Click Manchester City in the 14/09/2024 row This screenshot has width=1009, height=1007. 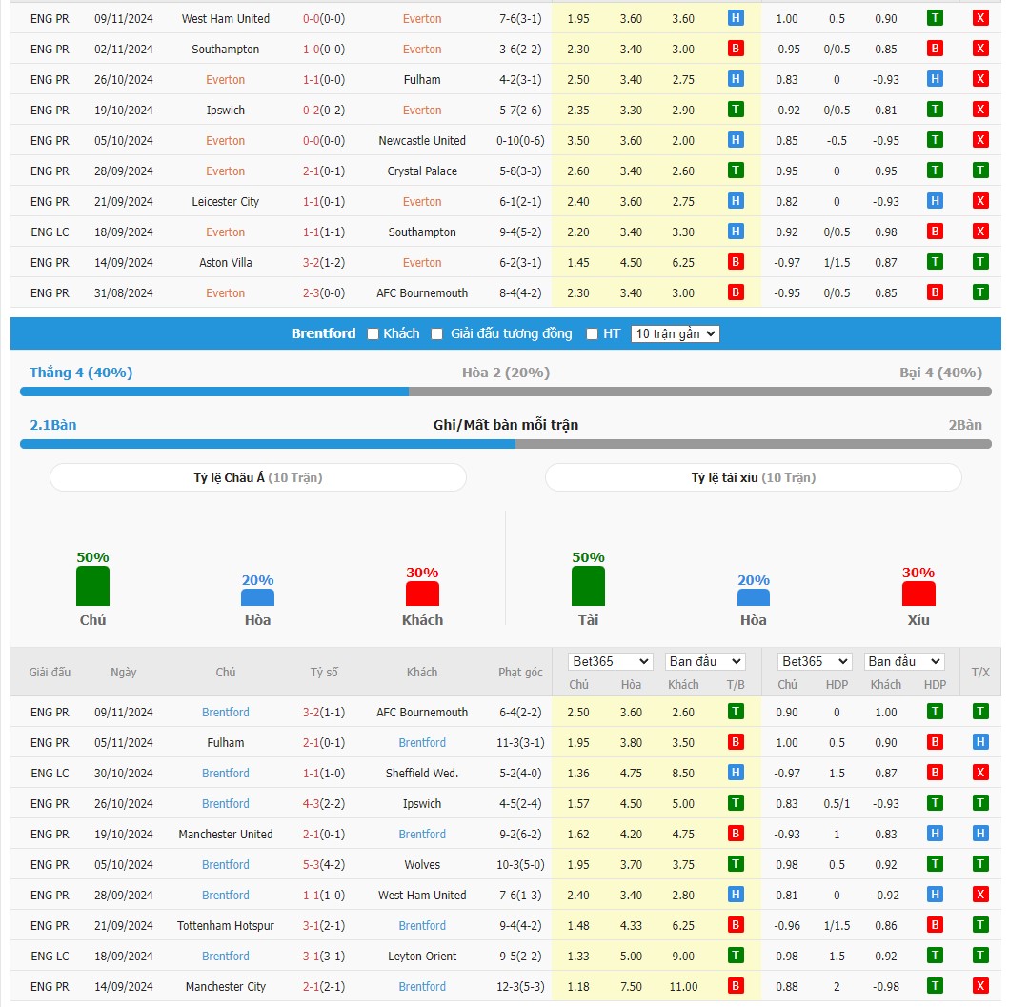pos(225,986)
